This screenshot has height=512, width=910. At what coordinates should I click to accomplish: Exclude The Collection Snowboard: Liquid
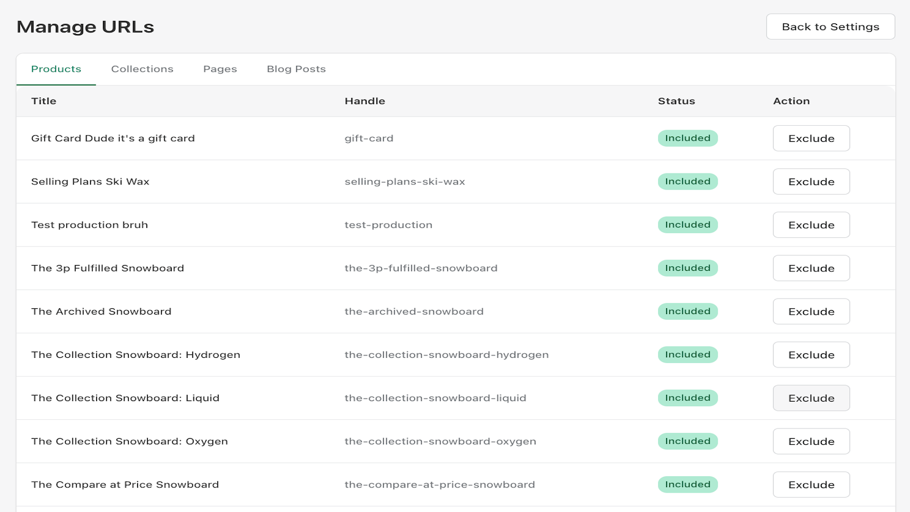(811, 398)
